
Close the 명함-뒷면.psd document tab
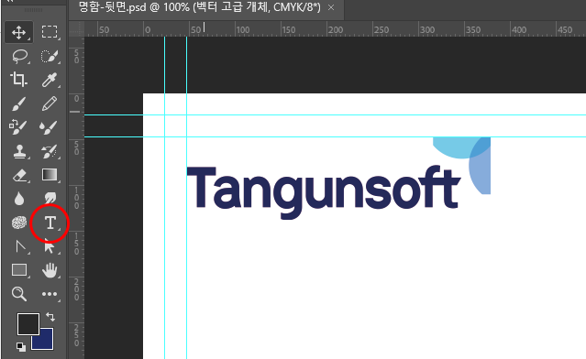click(x=331, y=7)
